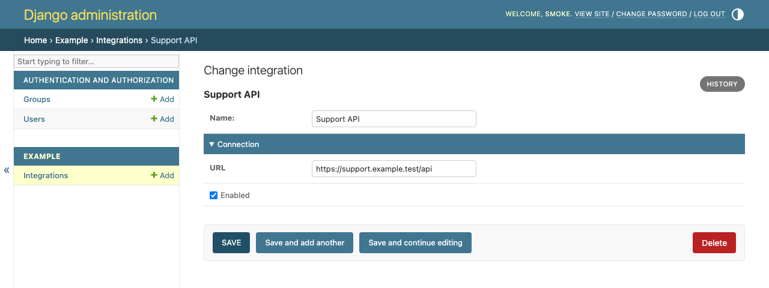Click the plus Add icon next to Integrations
769x288 pixels.
[x=162, y=176]
